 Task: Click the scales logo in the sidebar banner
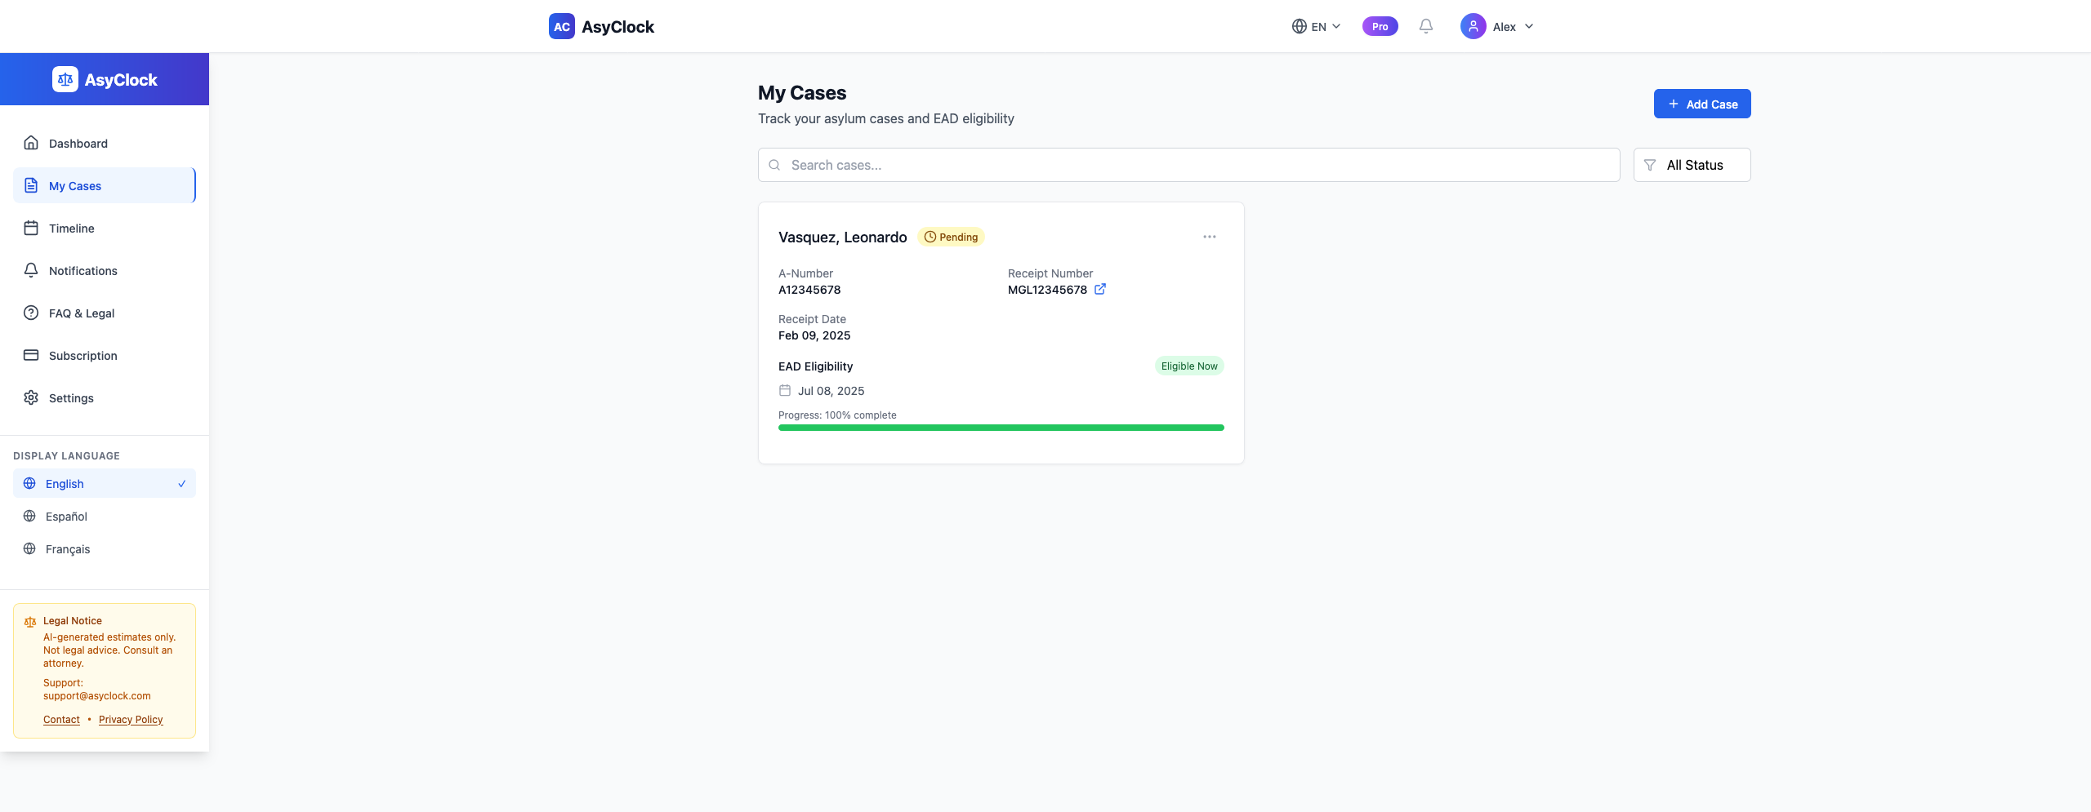tap(65, 79)
